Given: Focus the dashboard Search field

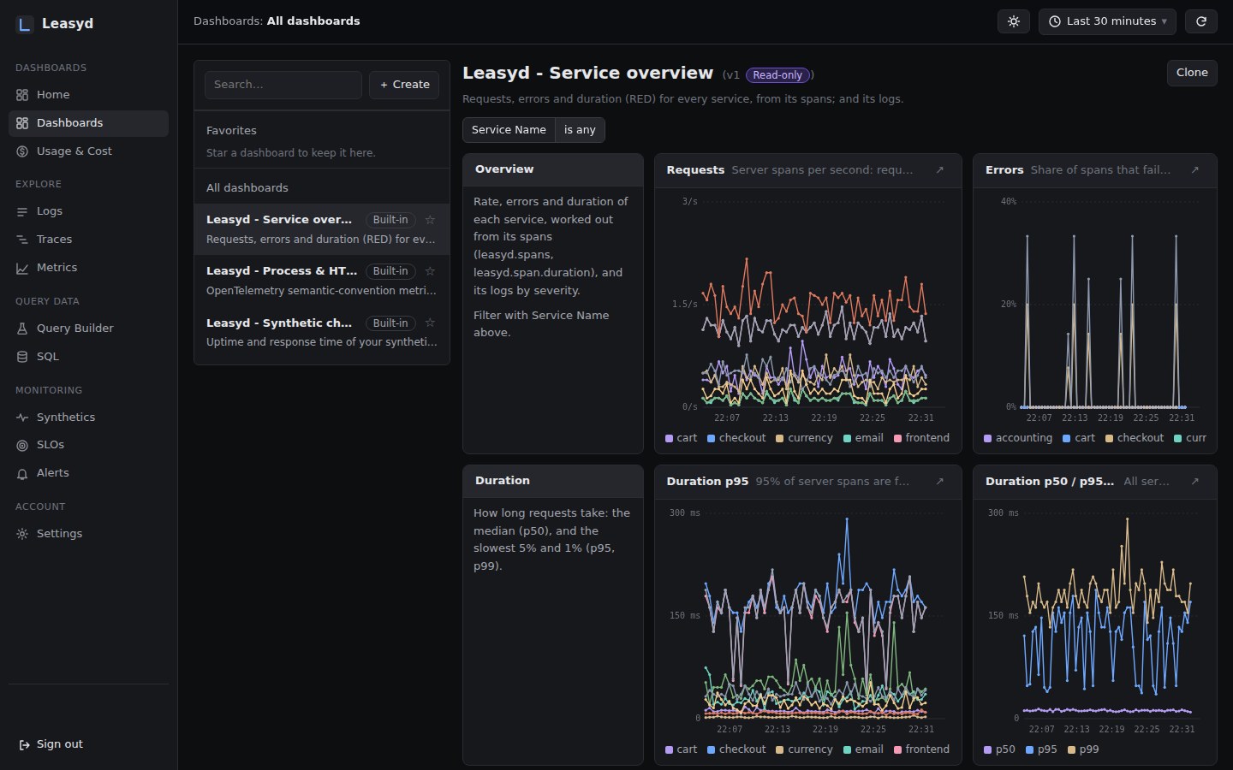Looking at the screenshot, I should [x=283, y=85].
